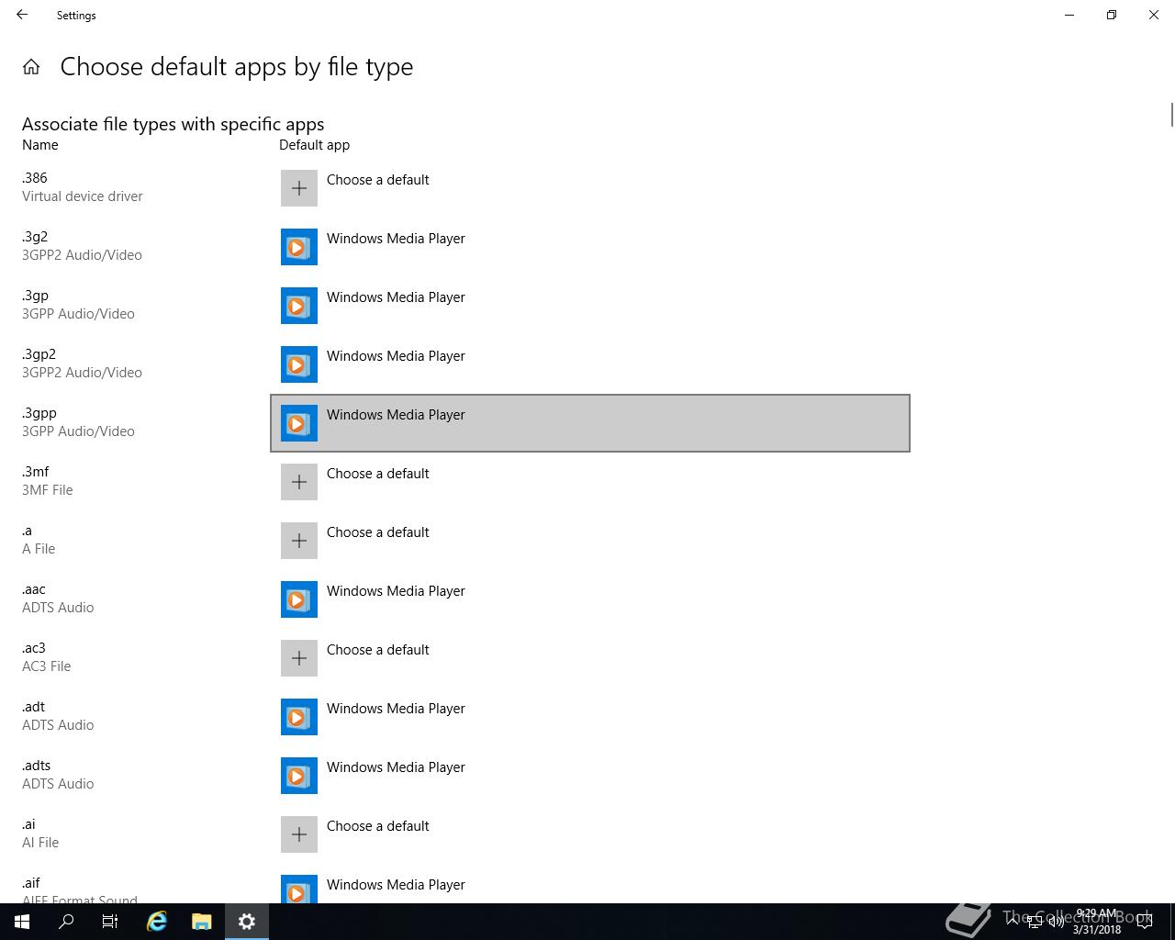Change Windows Media Player default for .3gp
This screenshot has width=1175, height=940.
(396, 297)
